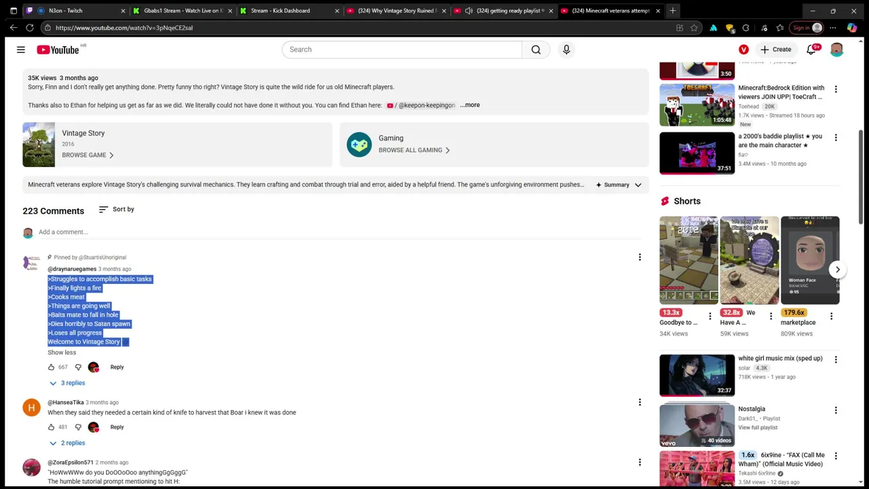Switch to getting ready playlist tab
869x489 pixels.
pyautogui.click(x=503, y=11)
